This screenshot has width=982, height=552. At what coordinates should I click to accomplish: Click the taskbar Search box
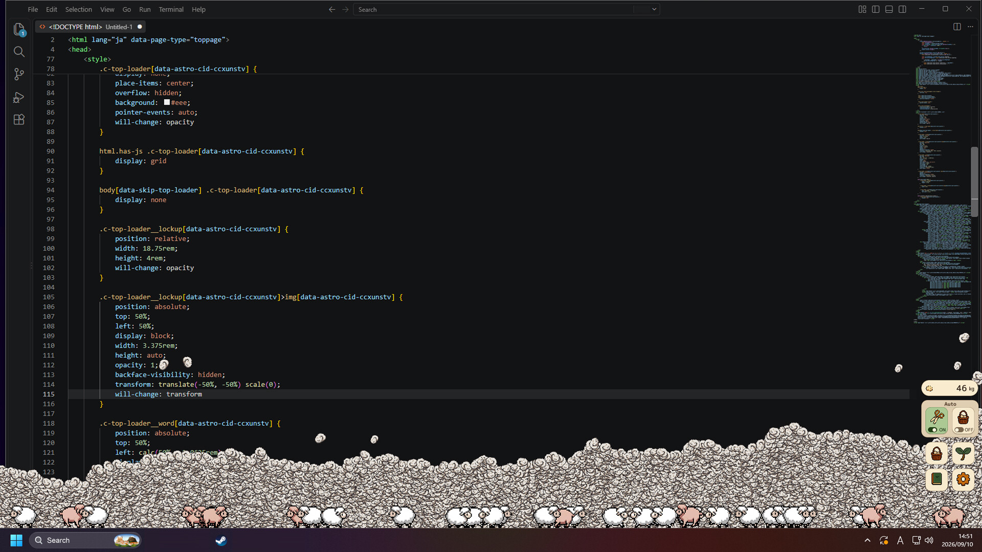click(85, 540)
